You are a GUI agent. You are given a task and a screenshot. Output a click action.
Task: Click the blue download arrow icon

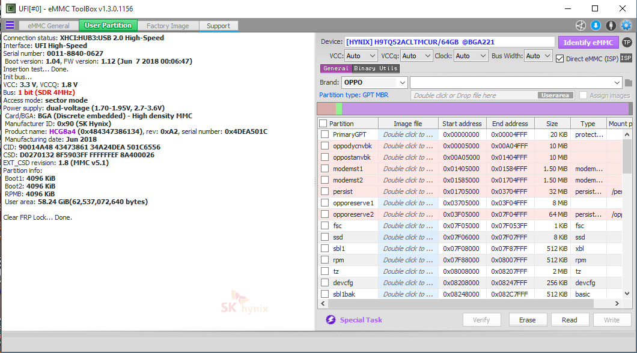coord(596,25)
